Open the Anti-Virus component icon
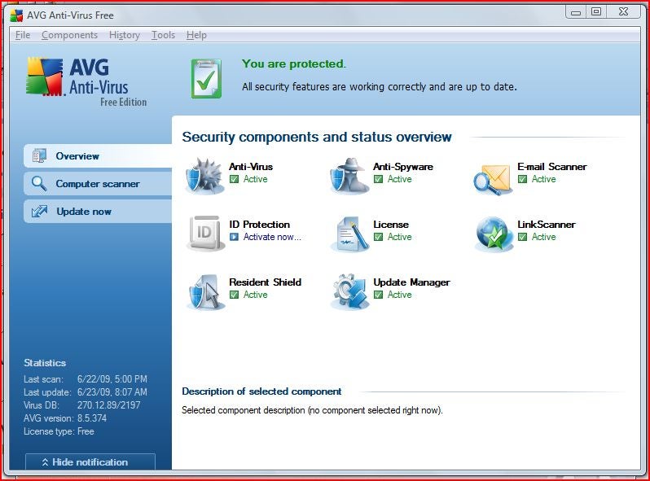 [x=205, y=176]
